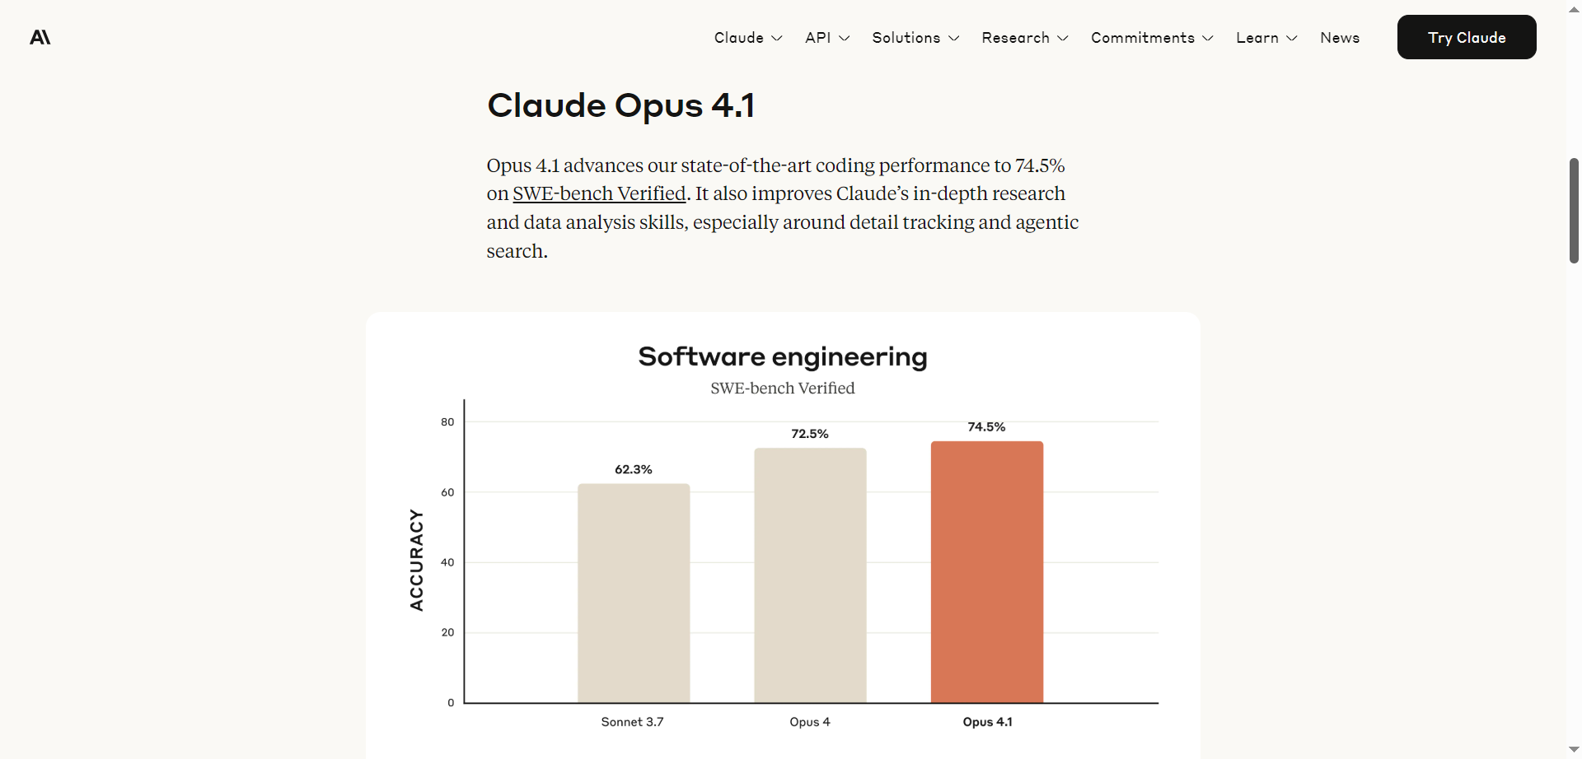Screen dimensions: 1582x759
Task: Click the Try Claude button
Action: 1467,37
